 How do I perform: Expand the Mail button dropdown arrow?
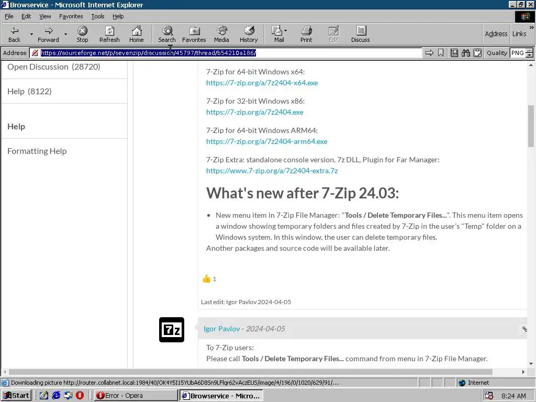tap(286, 31)
